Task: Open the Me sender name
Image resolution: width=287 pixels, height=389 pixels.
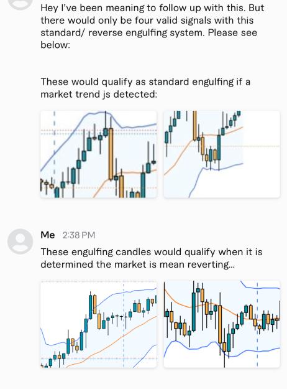Action: pyautogui.click(x=48, y=235)
